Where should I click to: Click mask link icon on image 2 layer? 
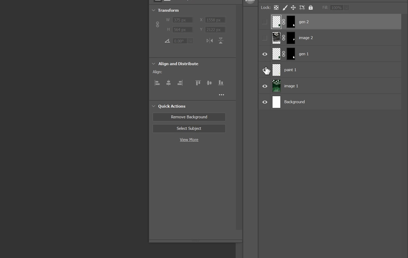click(x=284, y=38)
